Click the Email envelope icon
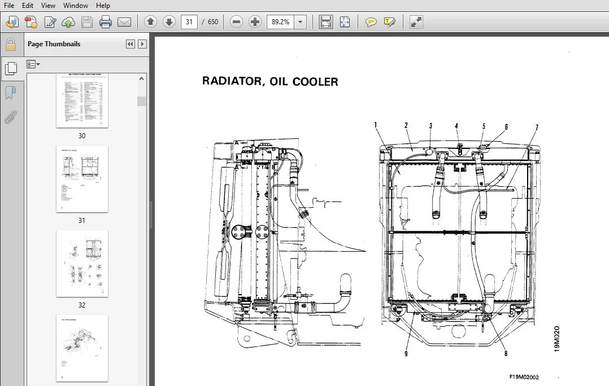The width and height of the screenshot is (609, 386). click(x=124, y=22)
